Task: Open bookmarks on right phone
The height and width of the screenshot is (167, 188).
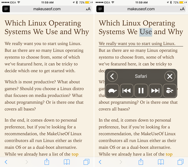Action: 161,162
